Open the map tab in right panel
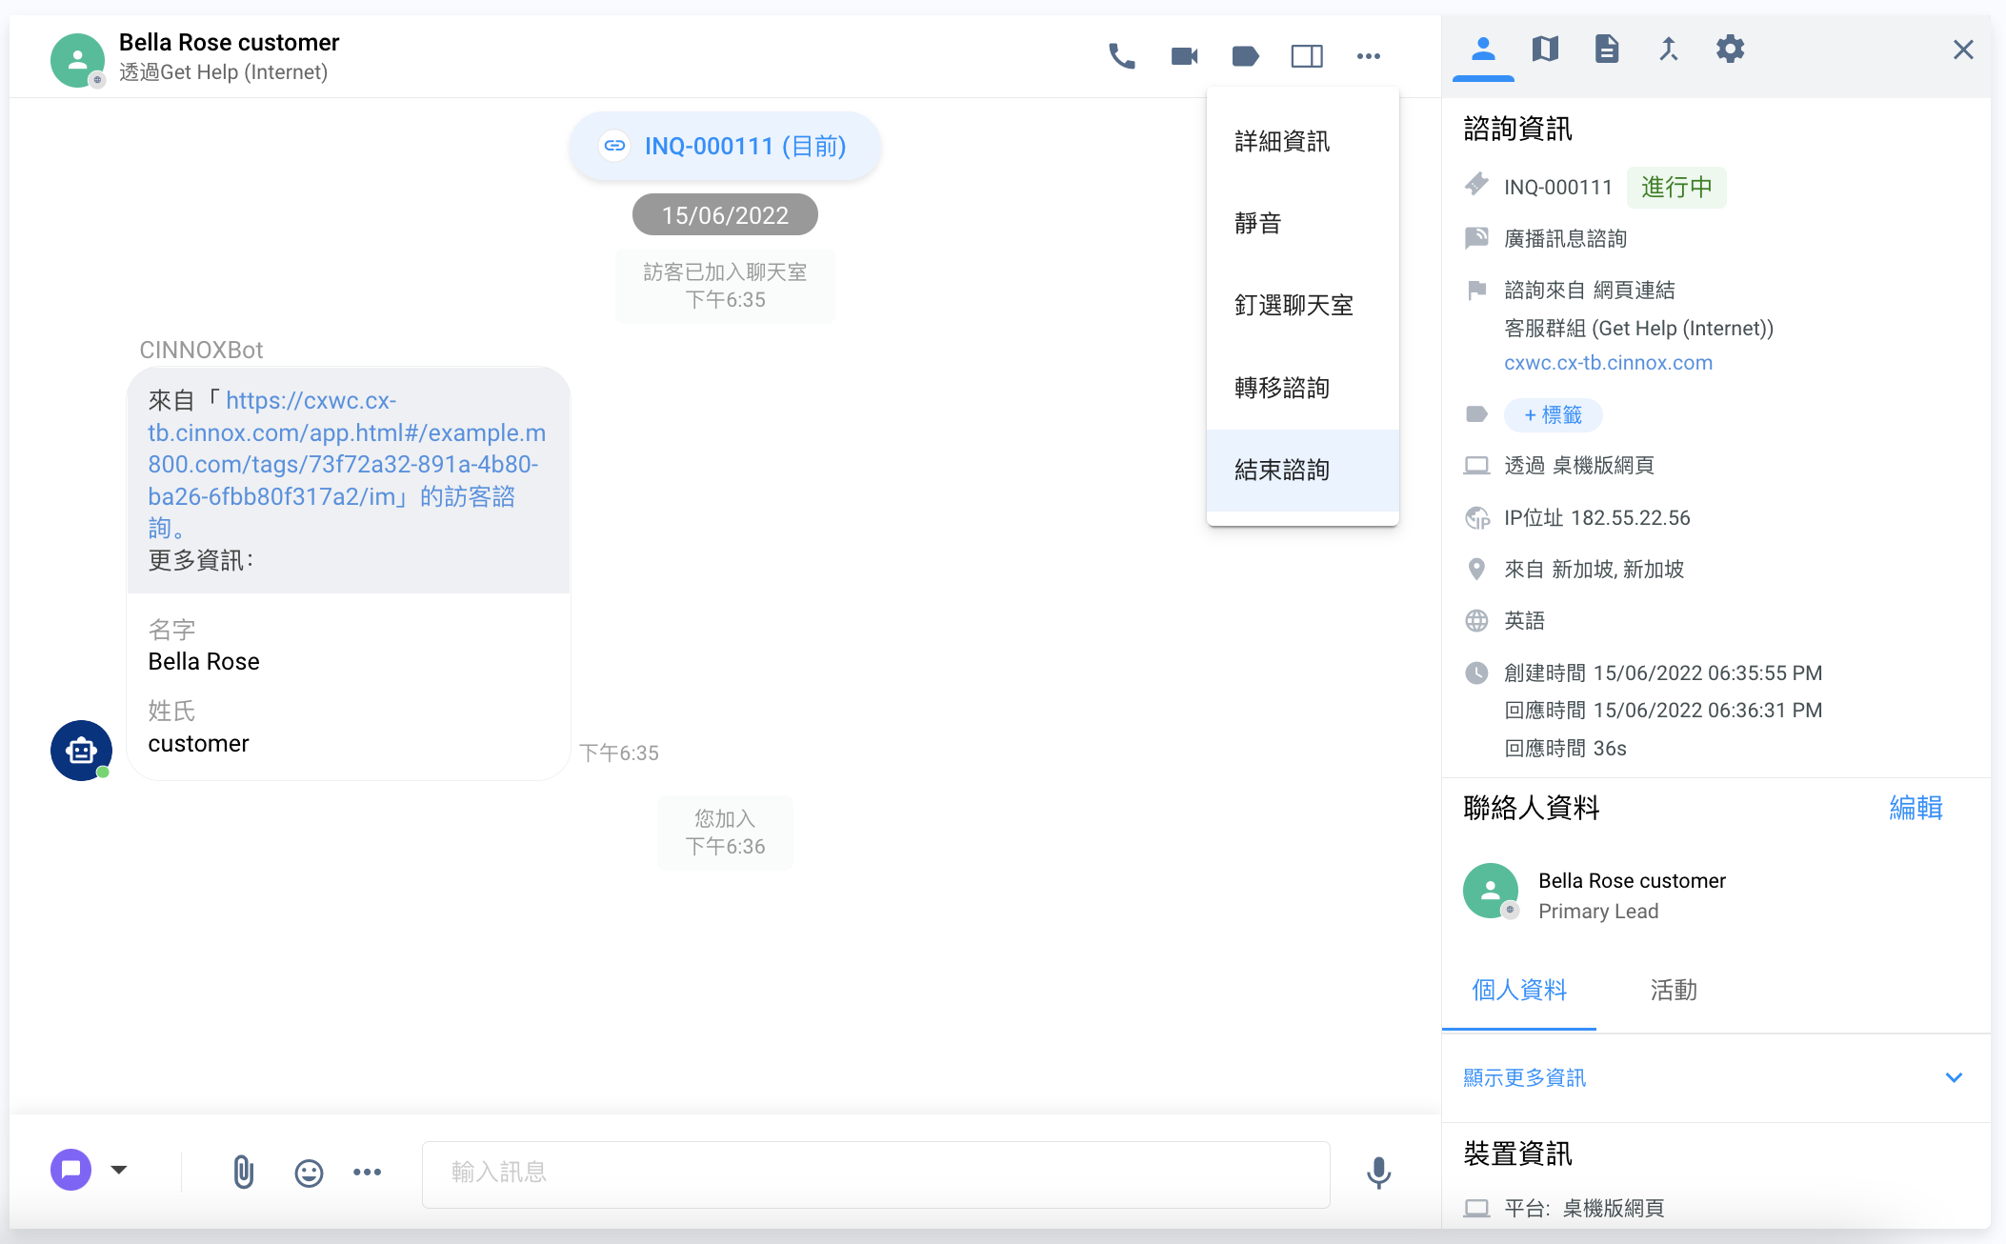 tap(1545, 49)
